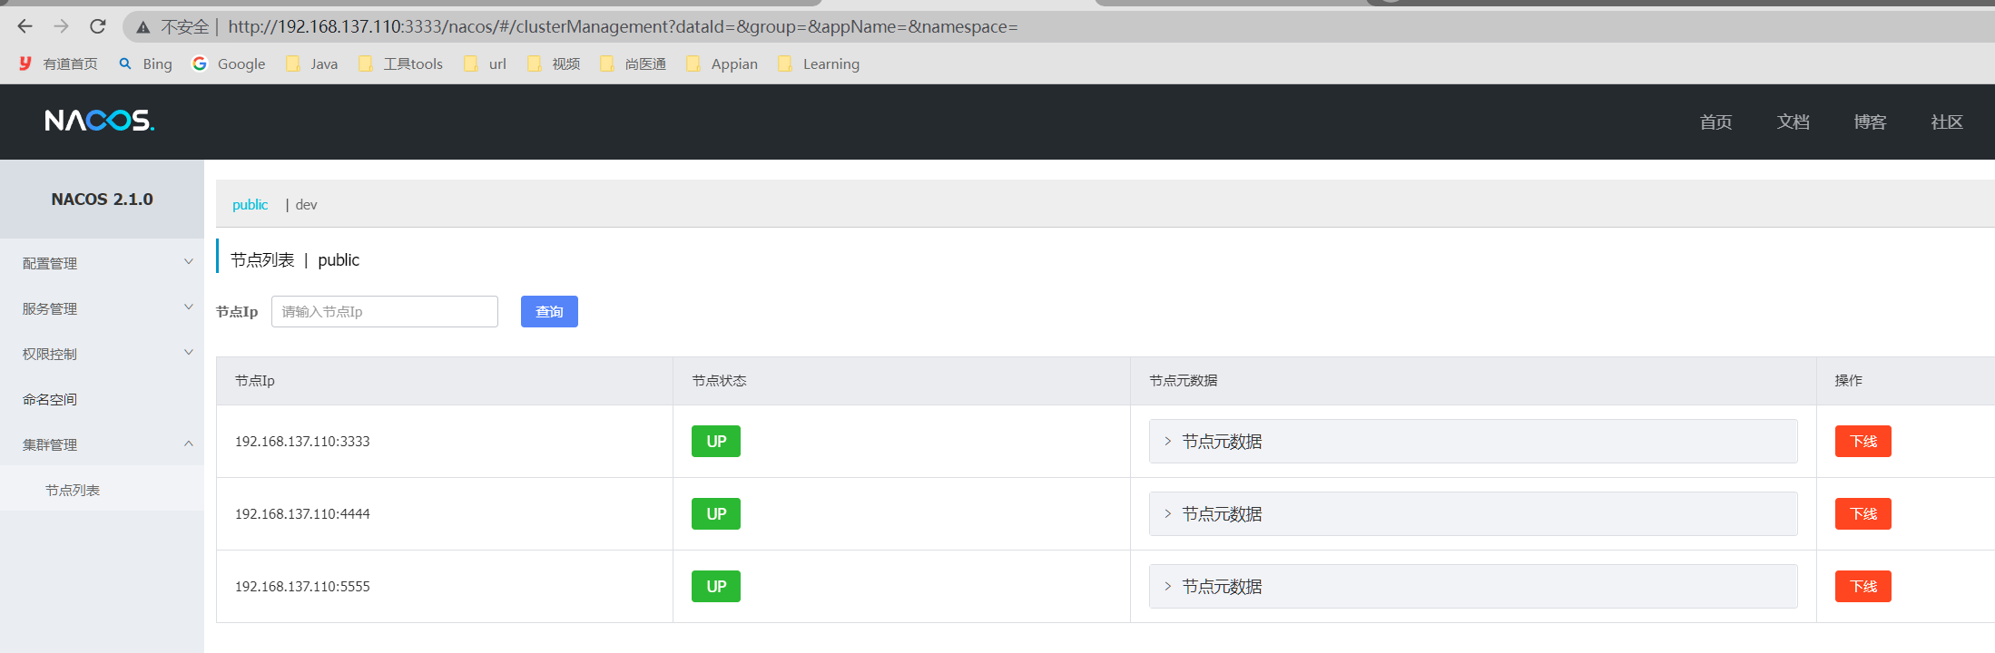Click 下线 for node 192.168.137.110:4444
Viewport: 1995px width, 653px height.
tap(1863, 514)
